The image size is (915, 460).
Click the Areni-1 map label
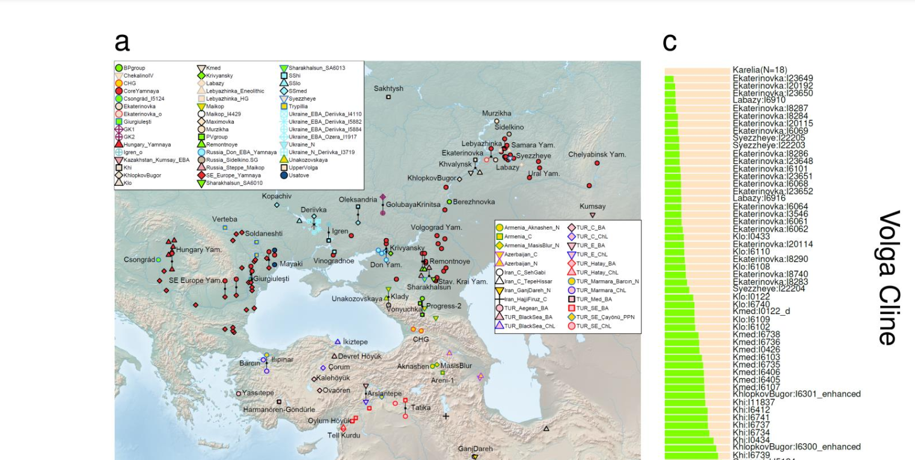[442, 380]
